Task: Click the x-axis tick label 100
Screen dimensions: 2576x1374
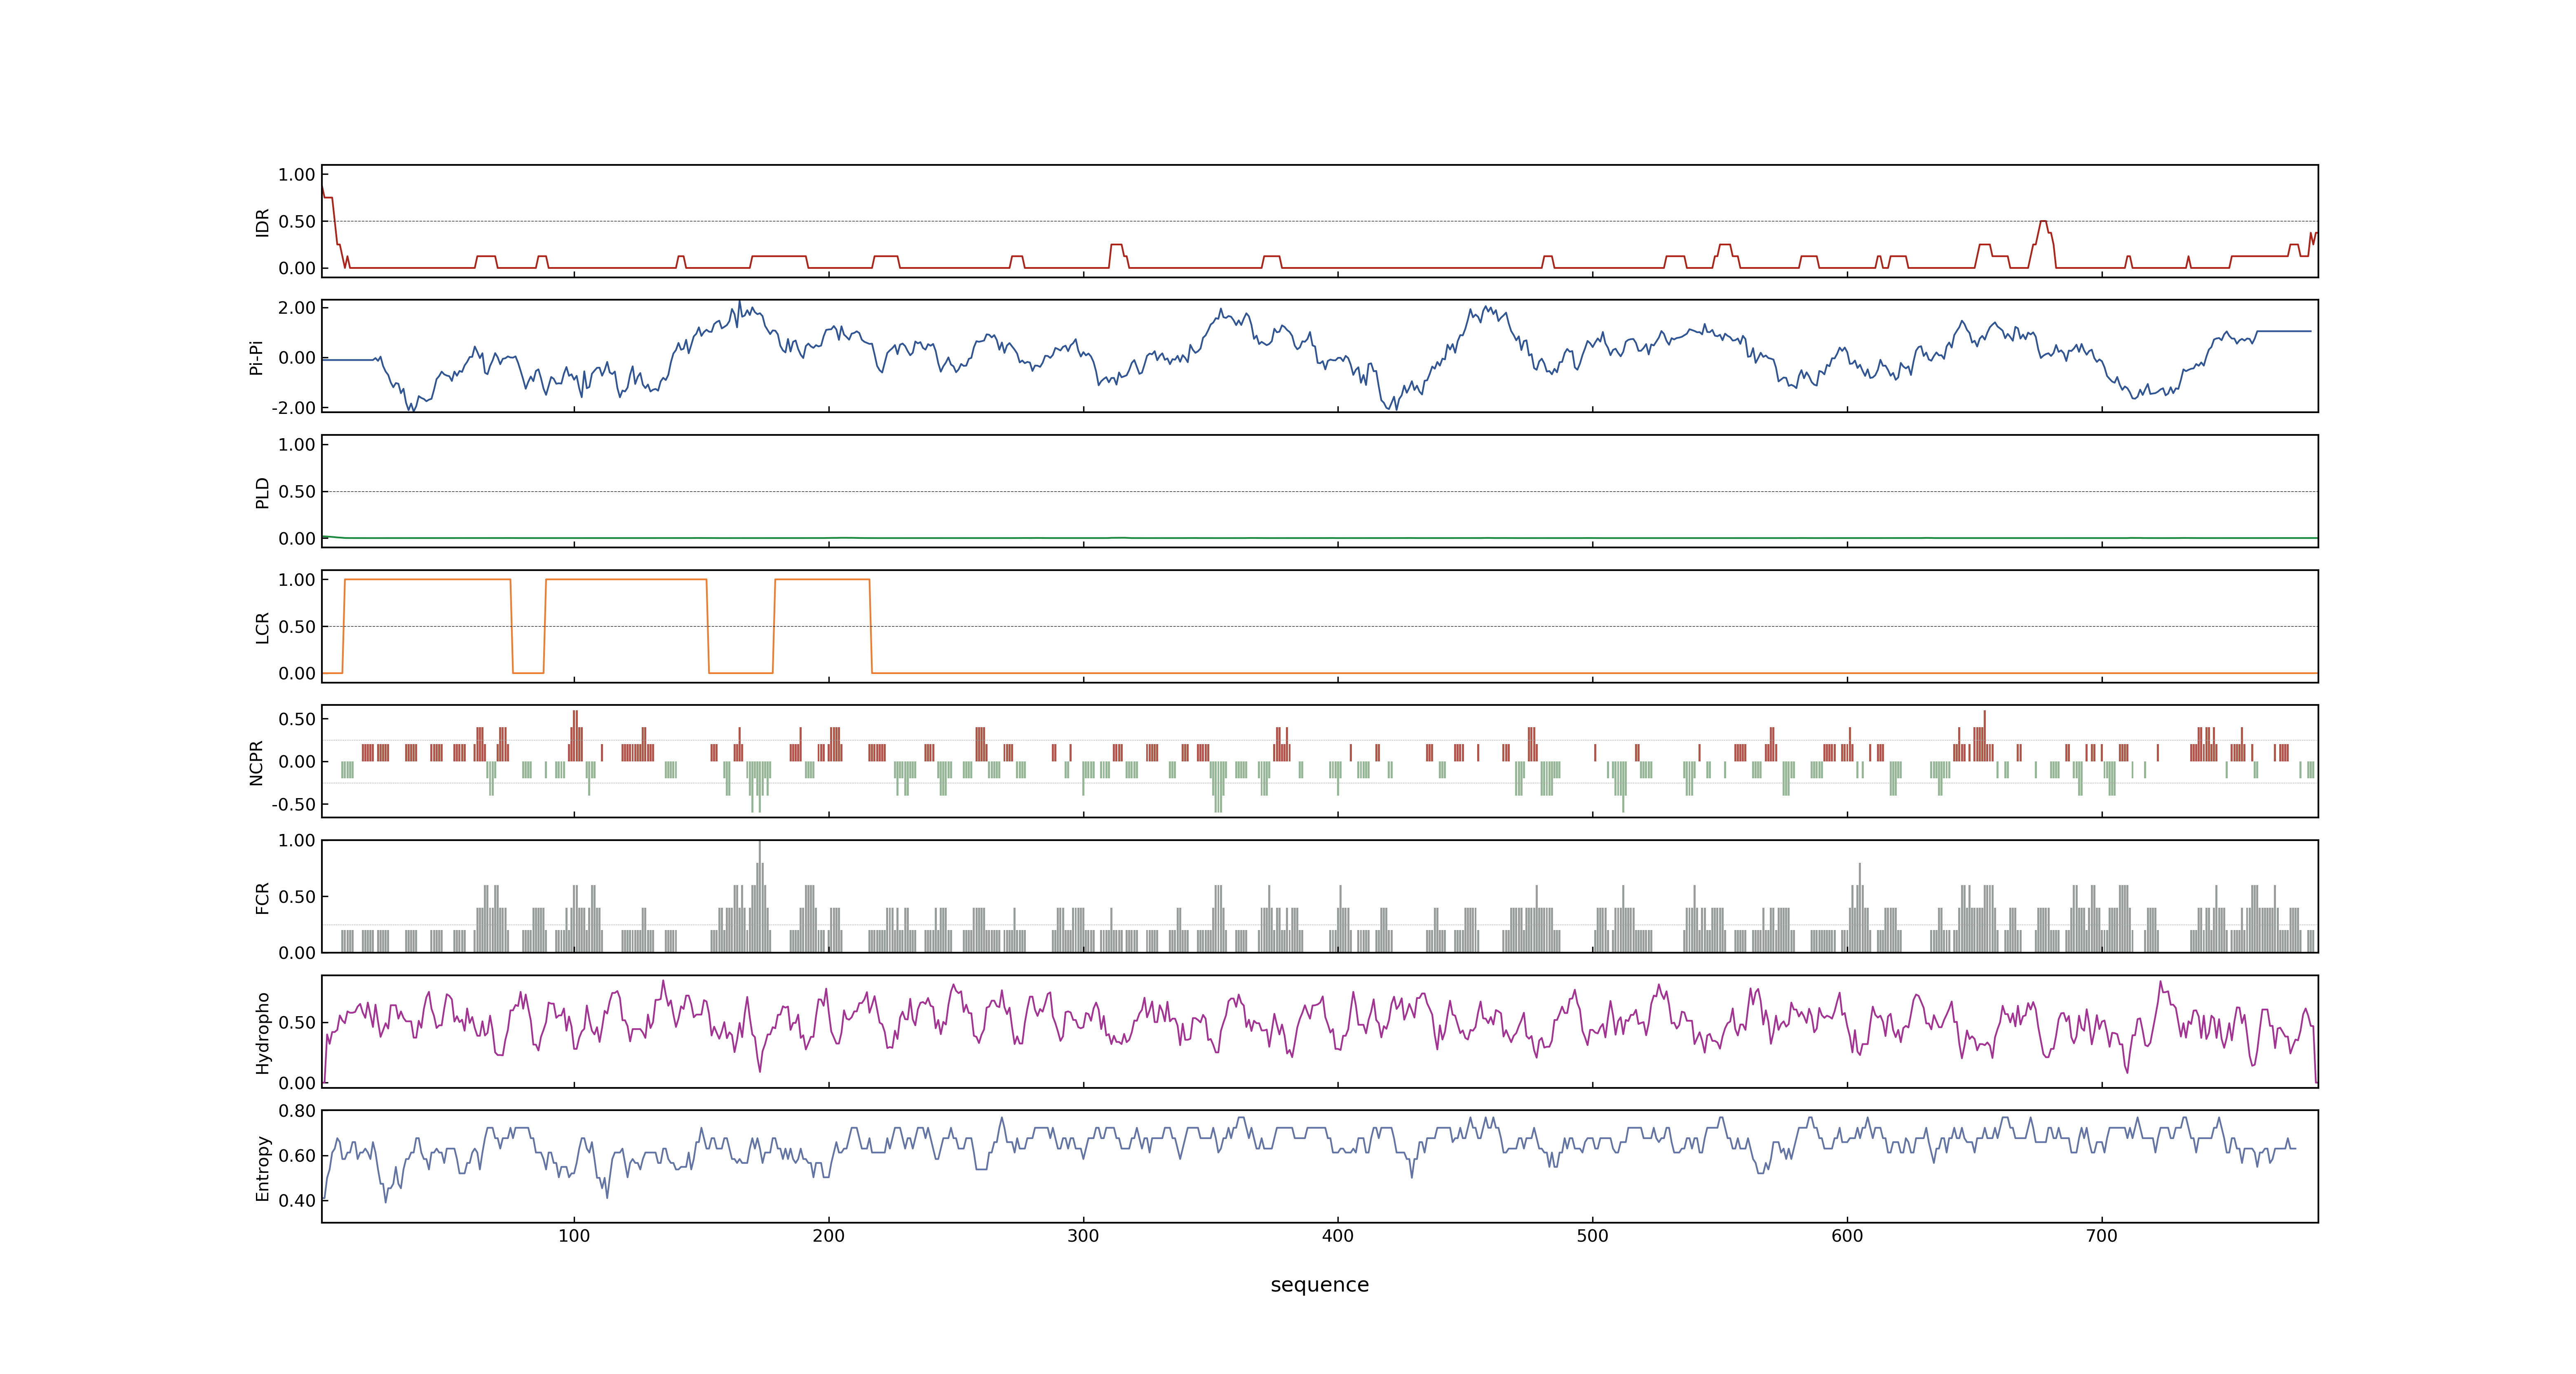Action: click(x=574, y=1236)
